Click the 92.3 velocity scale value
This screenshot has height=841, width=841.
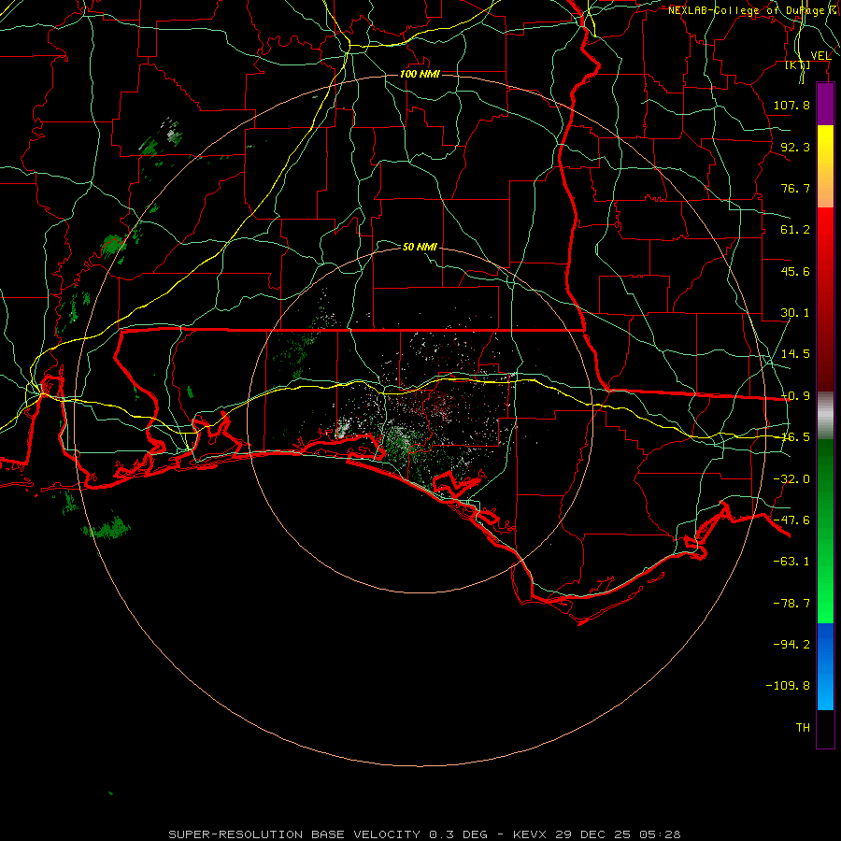click(x=795, y=147)
